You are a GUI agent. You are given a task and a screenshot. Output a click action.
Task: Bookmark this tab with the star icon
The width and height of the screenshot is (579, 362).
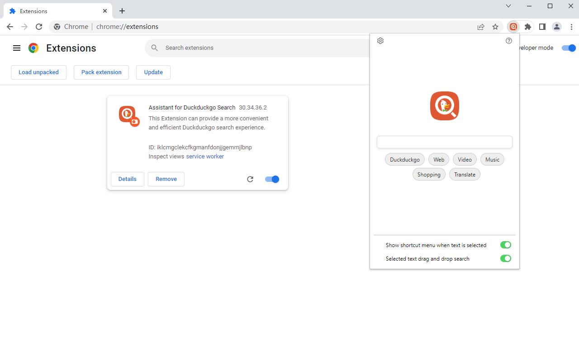(495, 27)
